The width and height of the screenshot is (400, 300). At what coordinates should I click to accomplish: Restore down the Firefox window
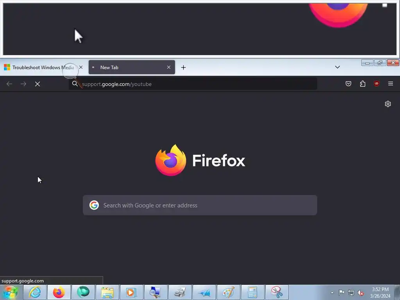pyautogui.click(x=380, y=63)
